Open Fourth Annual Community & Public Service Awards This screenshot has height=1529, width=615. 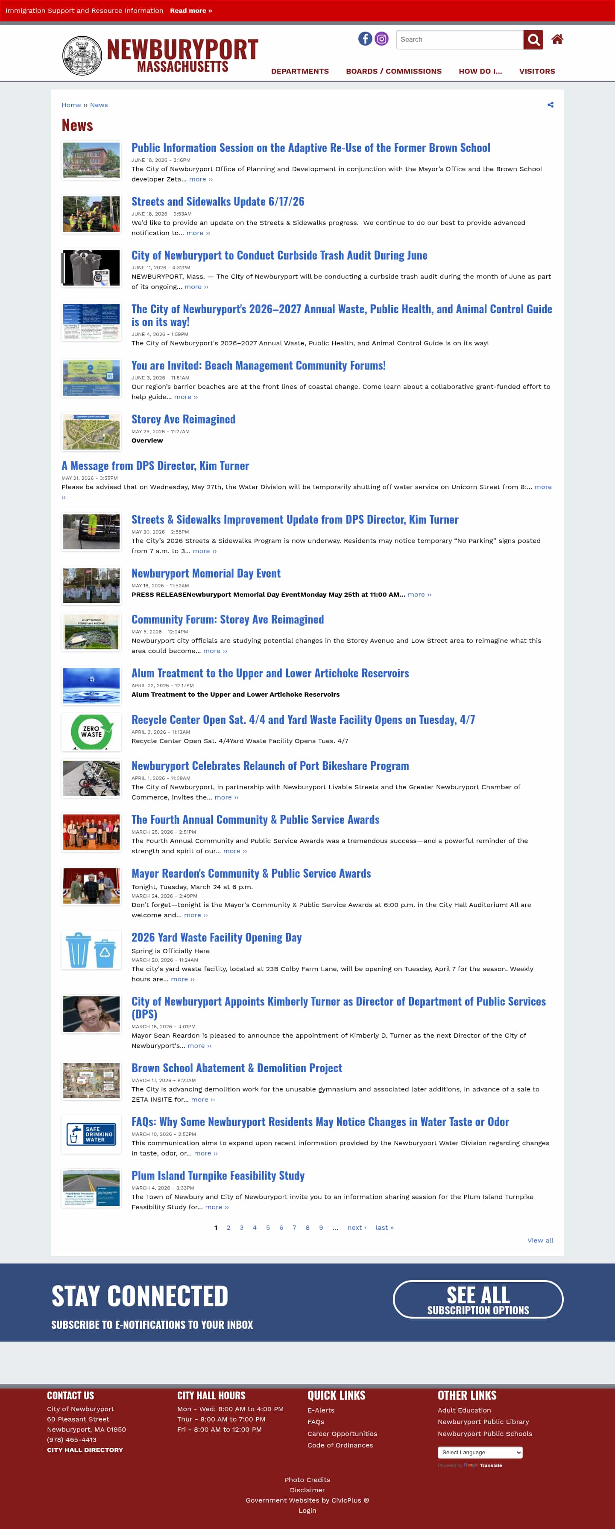tap(255, 820)
